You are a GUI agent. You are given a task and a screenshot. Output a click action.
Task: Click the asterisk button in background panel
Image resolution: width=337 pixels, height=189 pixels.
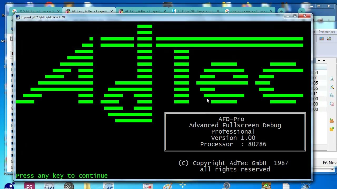(x=319, y=61)
